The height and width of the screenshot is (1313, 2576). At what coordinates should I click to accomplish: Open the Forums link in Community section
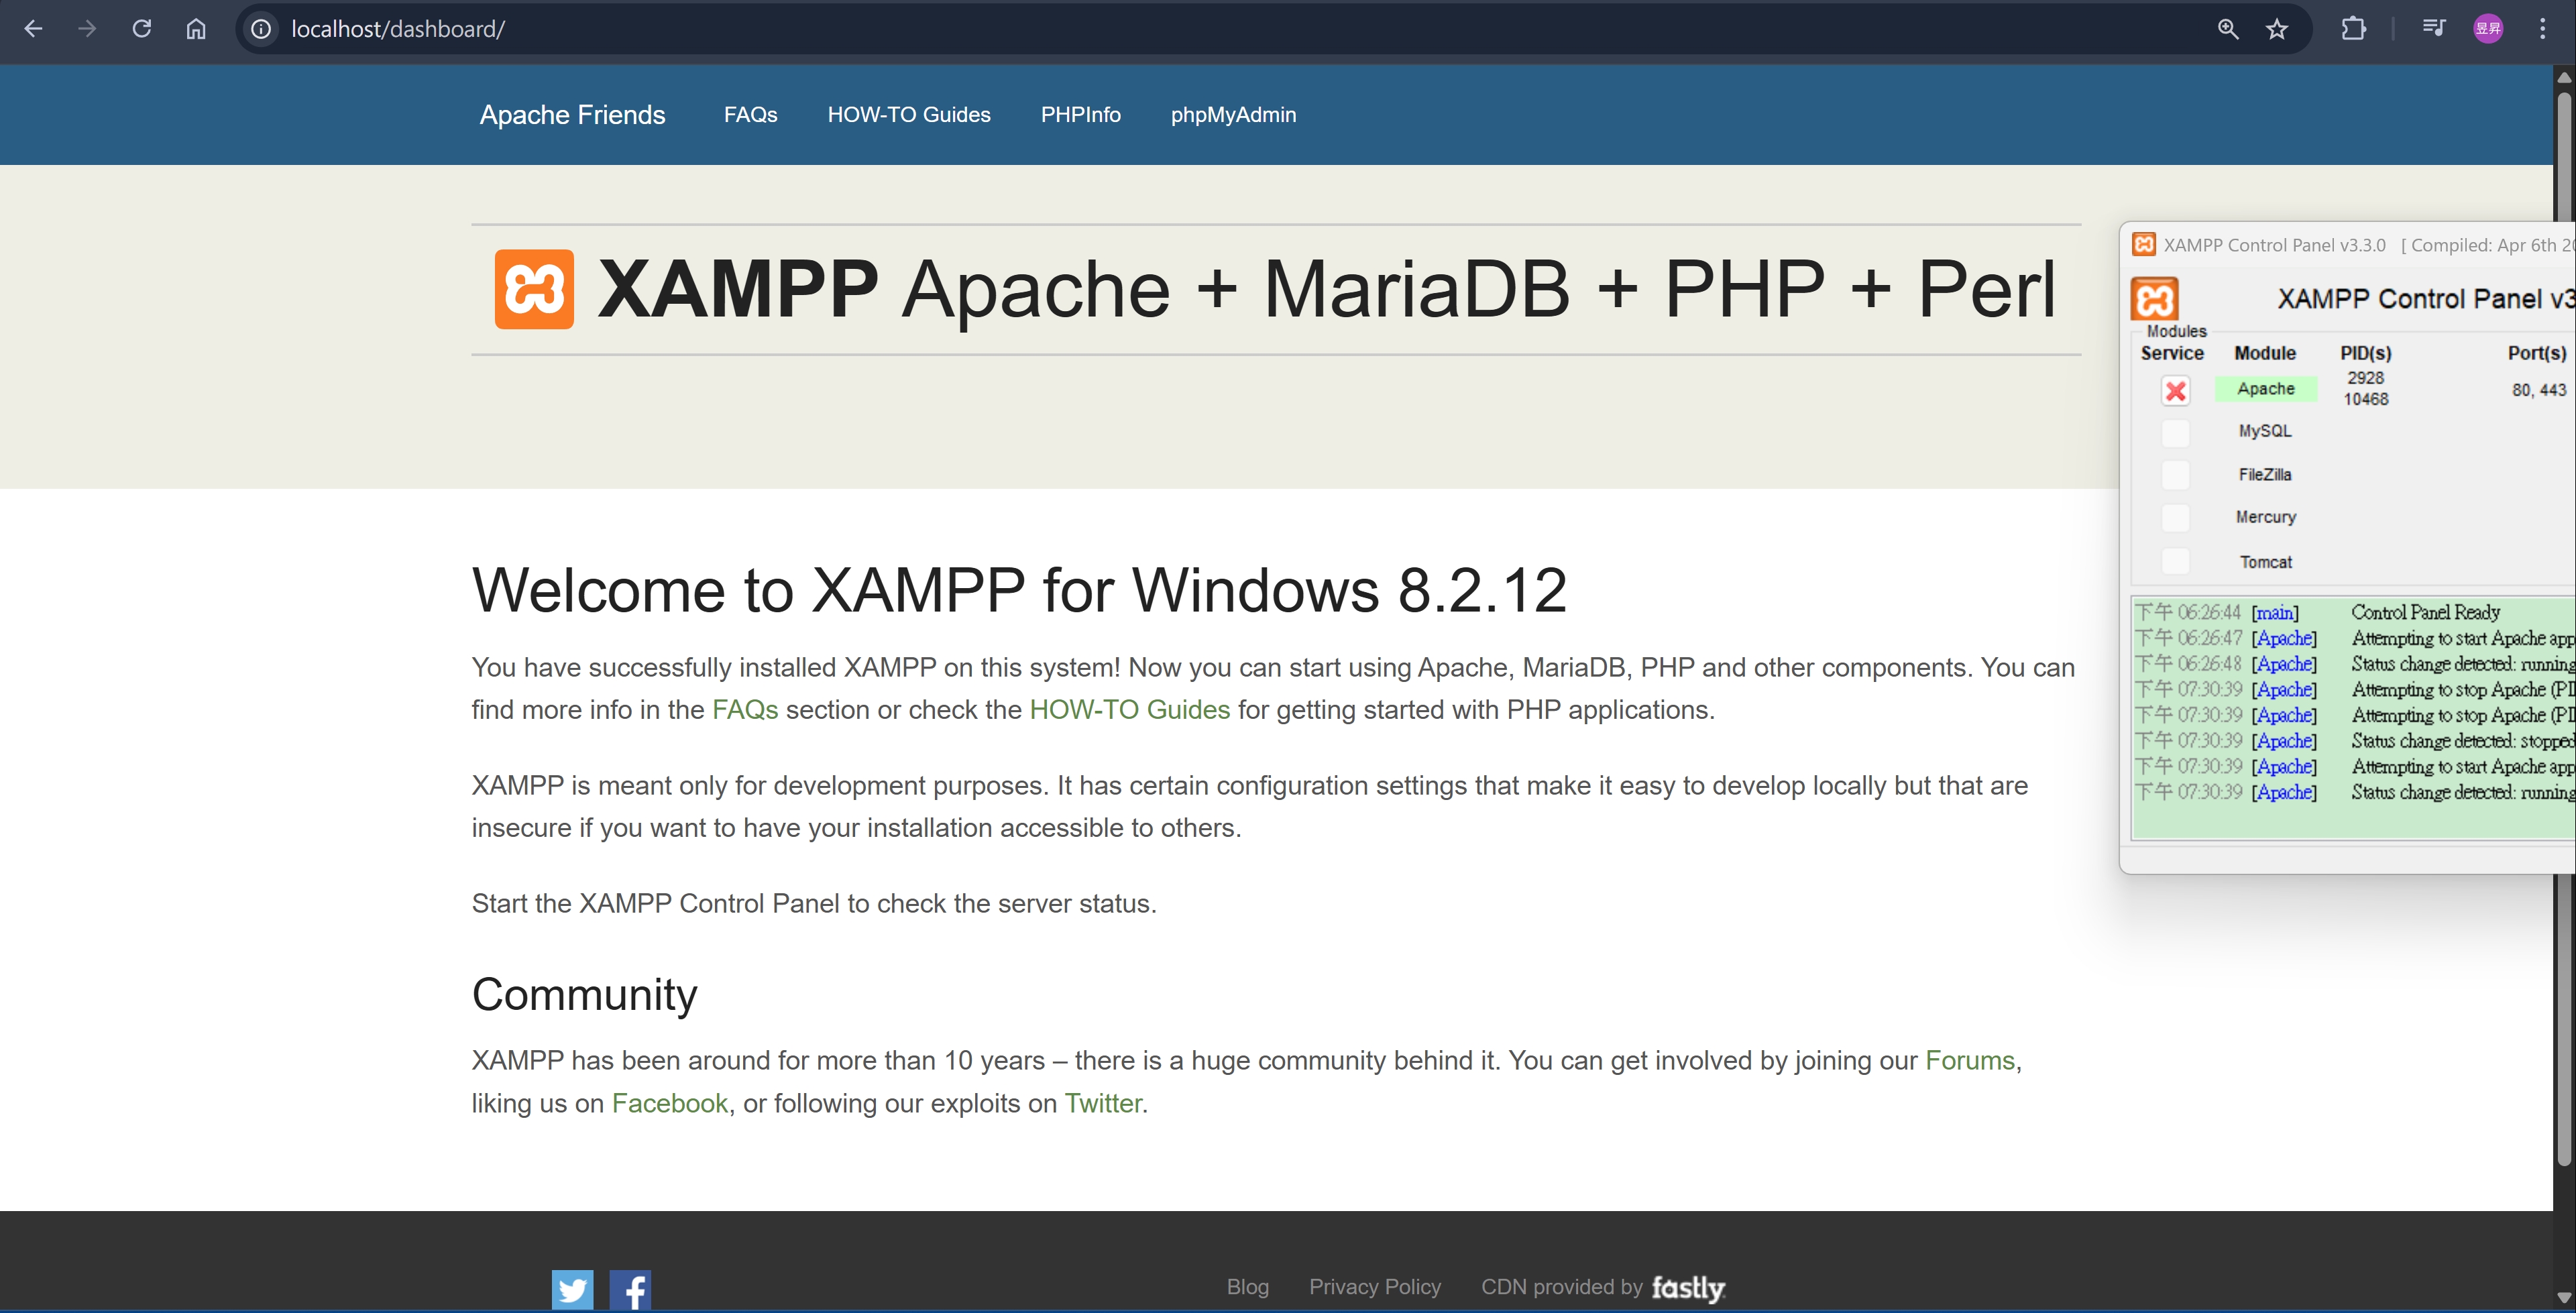tap(1970, 1061)
